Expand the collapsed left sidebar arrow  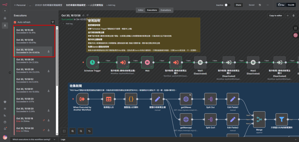click(x=10, y=72)
